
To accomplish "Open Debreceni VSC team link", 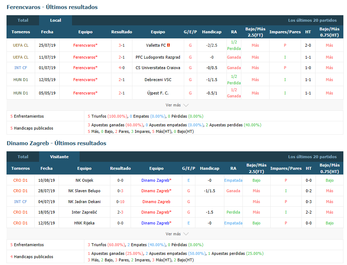I will click(x=158, y=80).
